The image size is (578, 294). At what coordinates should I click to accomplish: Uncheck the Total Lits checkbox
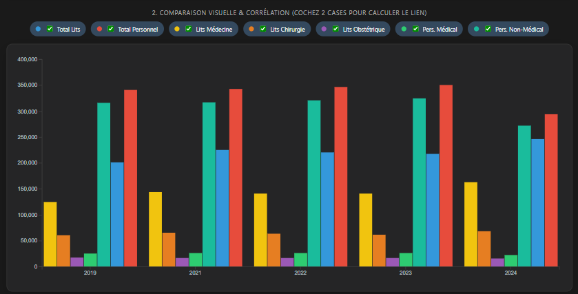[50, 29]
